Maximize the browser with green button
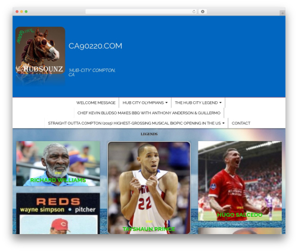The width and height of the screenshot is (298, 252). coord(26,11)
